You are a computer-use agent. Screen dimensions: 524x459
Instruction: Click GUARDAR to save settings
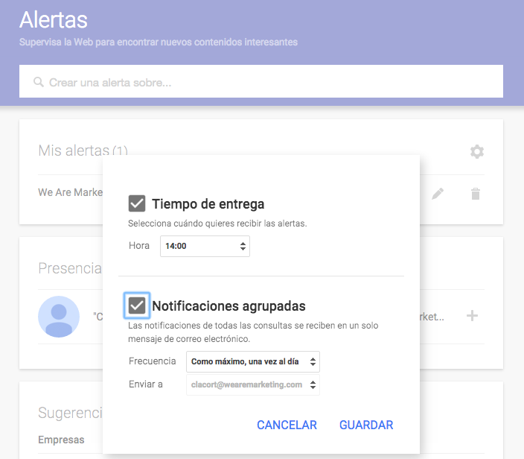(x=366, y=425)
